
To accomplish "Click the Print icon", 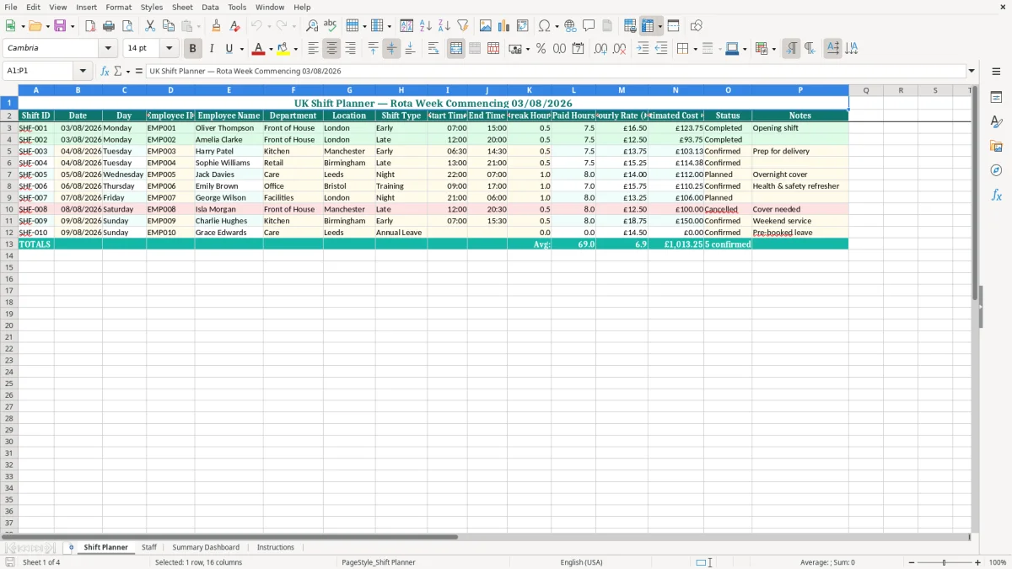I will click(109, 26).
